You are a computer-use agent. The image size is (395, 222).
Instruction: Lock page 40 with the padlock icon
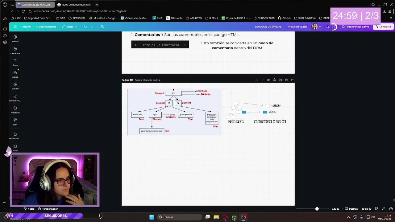coord(274,80)
